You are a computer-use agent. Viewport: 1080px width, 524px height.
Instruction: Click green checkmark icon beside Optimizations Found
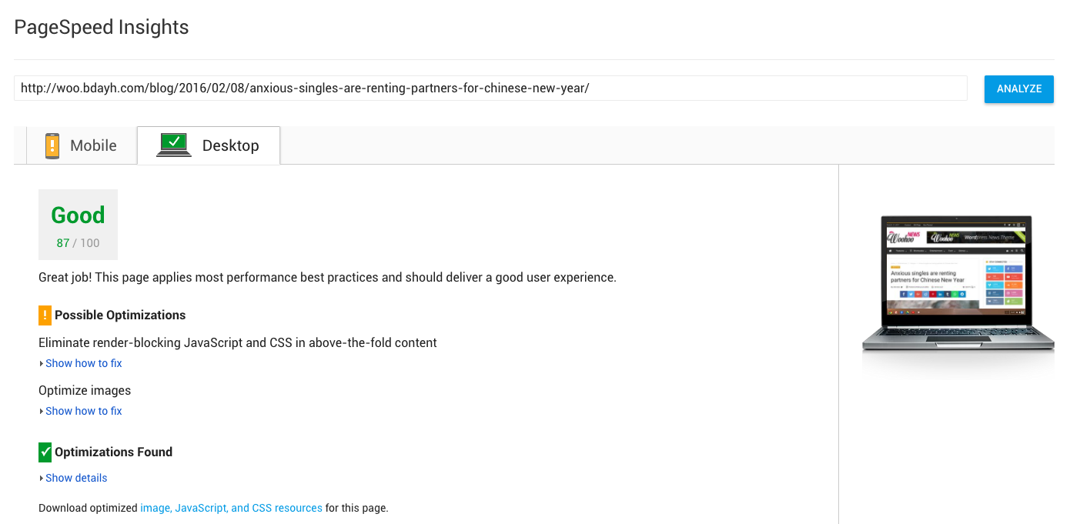tap(45, 452)
